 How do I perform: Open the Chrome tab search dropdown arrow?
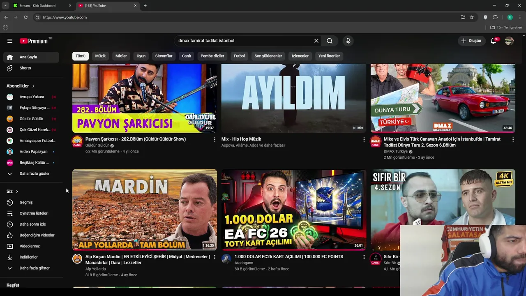5,5
